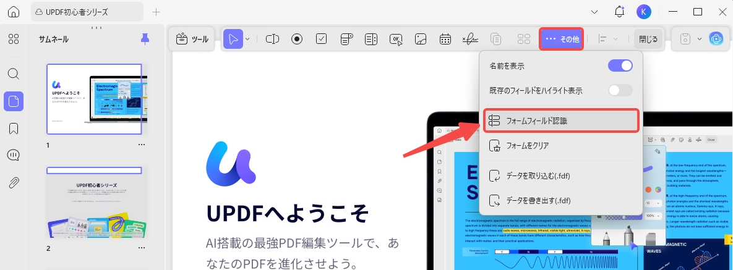Click the その他 button
This screenshot has width=733, height=270.
coord(562,40)
